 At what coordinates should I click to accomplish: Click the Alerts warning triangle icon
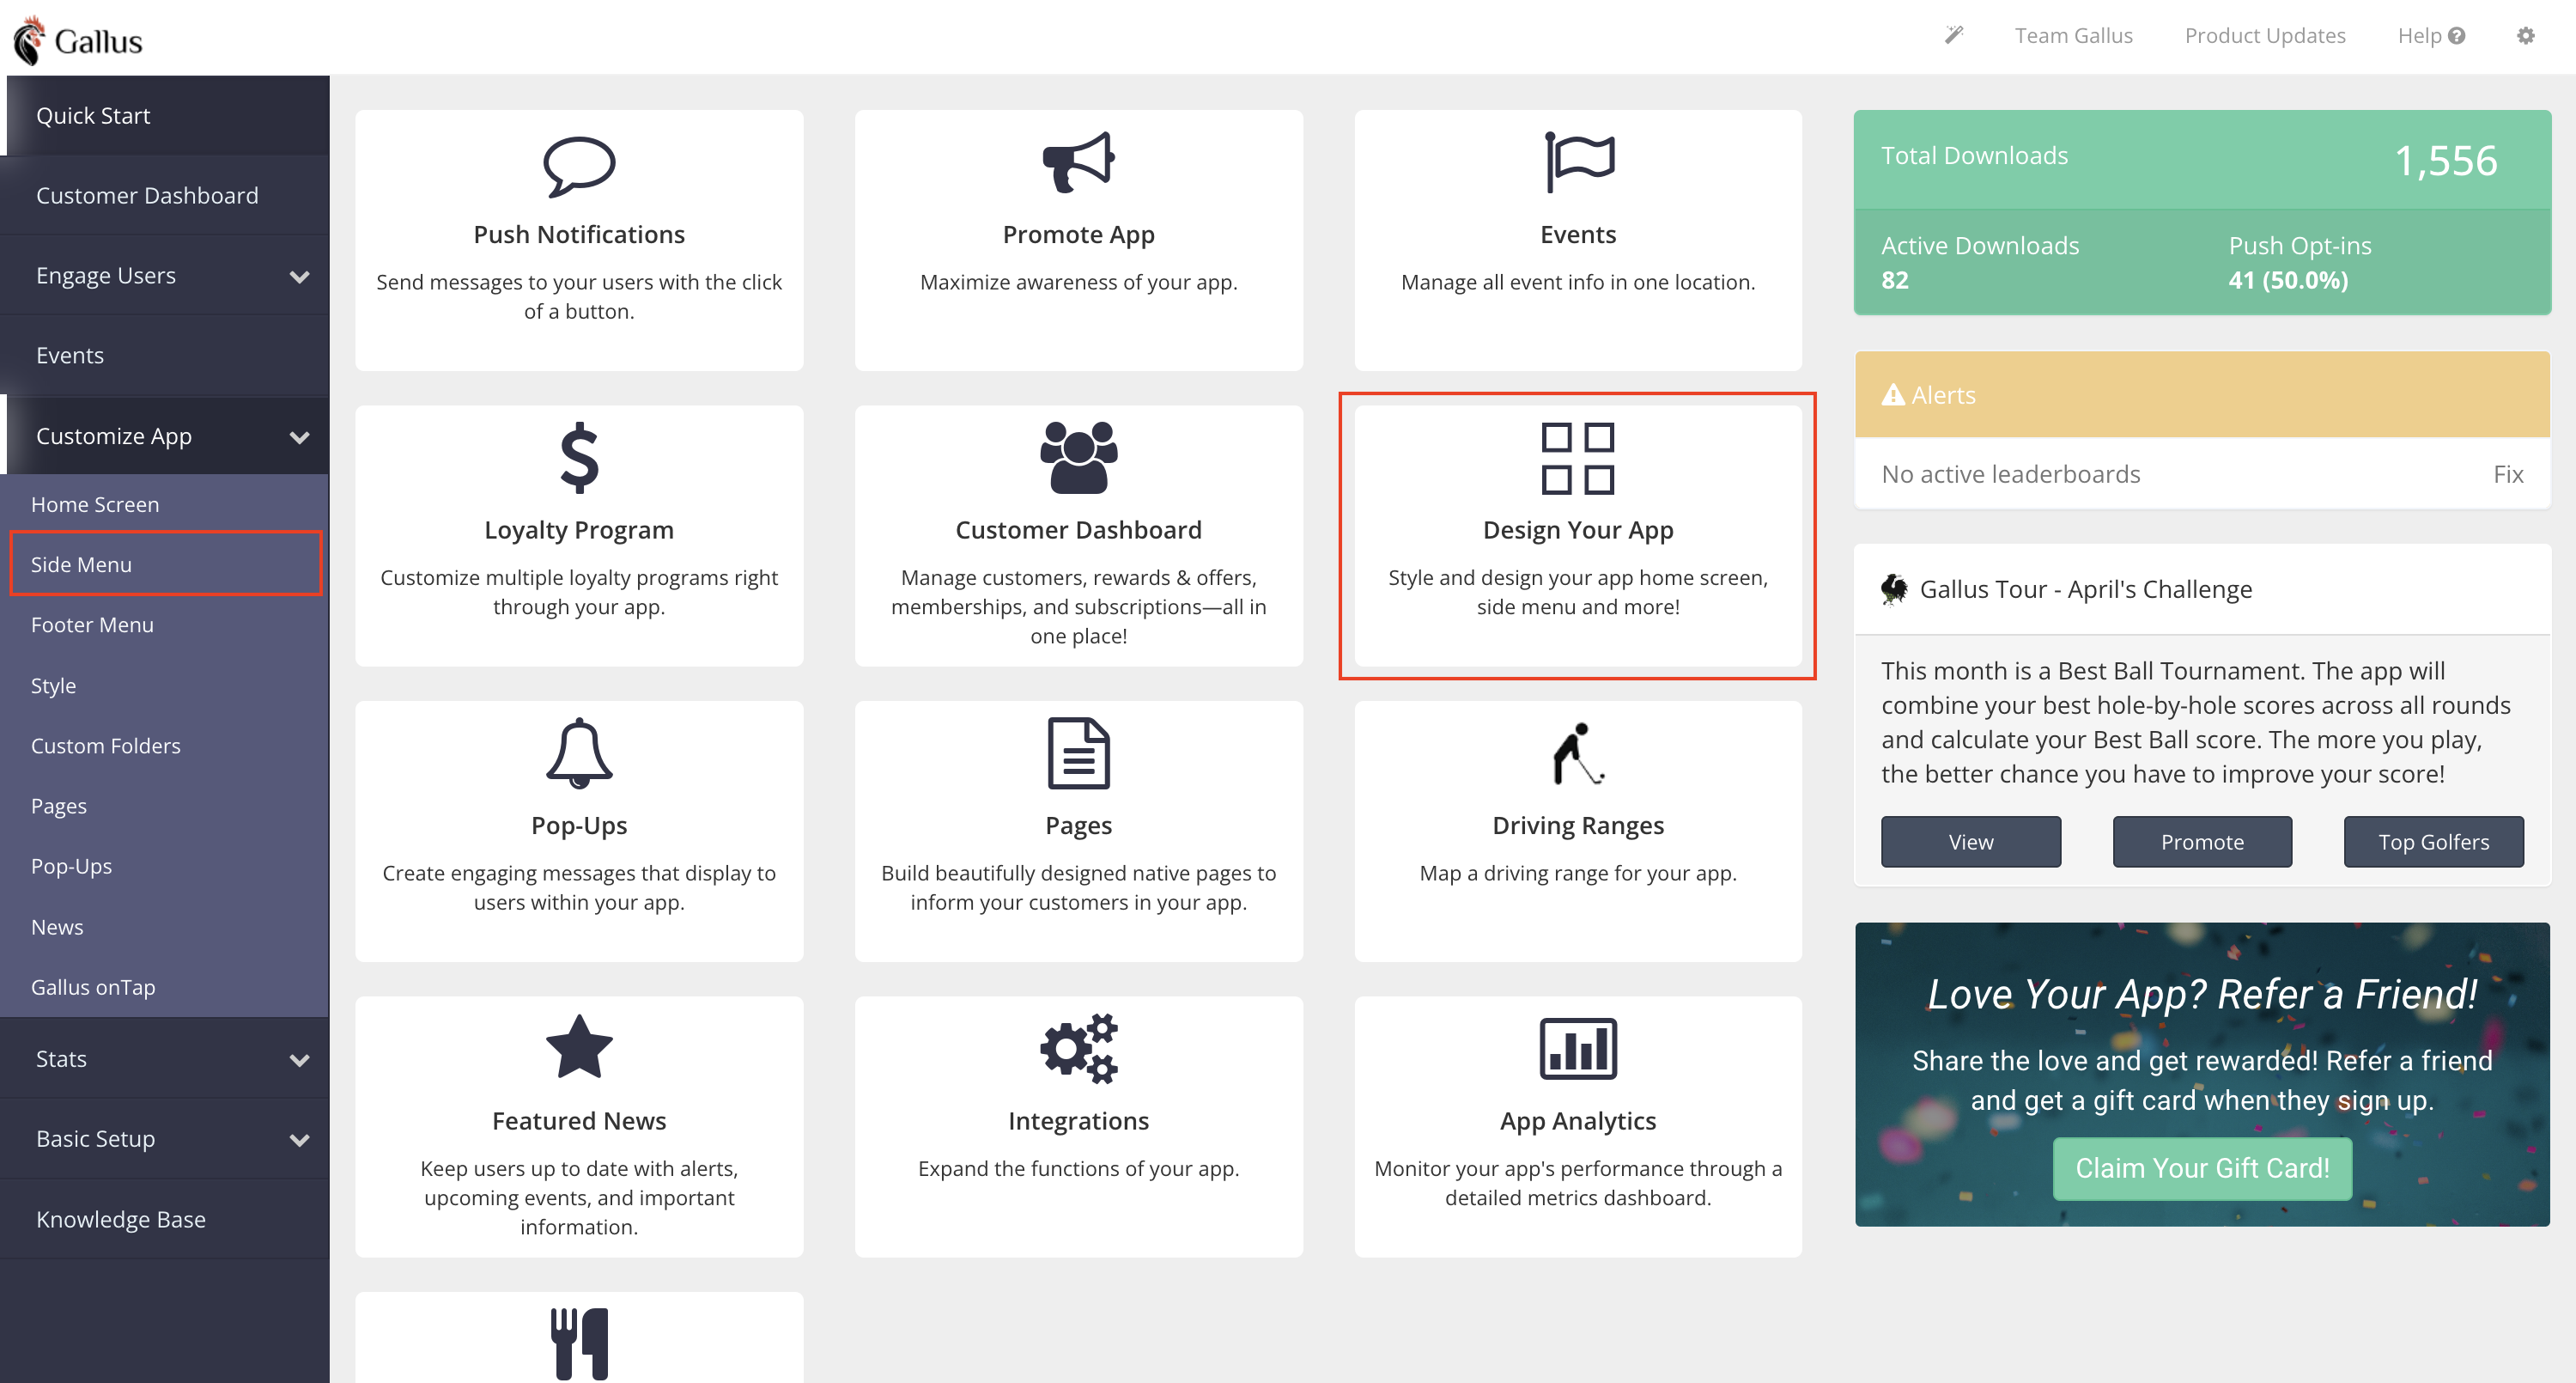1892,394
